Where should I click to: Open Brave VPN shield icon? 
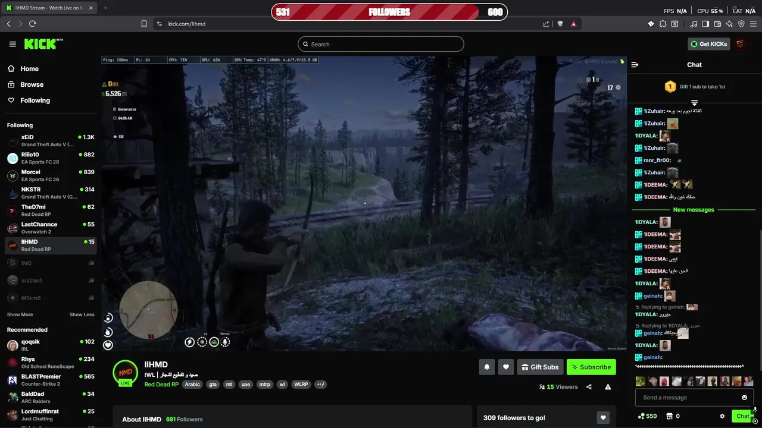[x=741, y=24]
